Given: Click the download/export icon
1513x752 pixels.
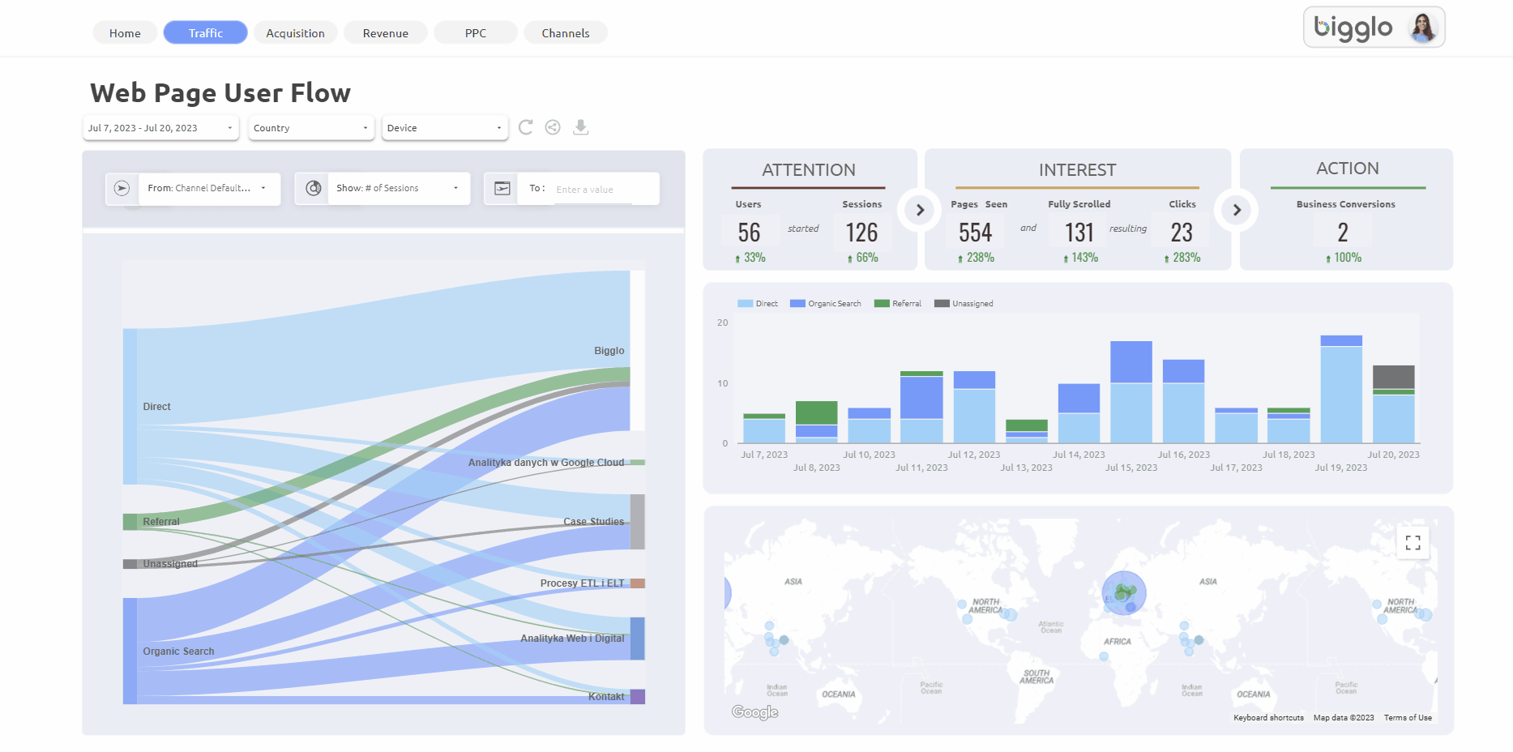Looking at the screenshot, I should (x=580, y=127).
